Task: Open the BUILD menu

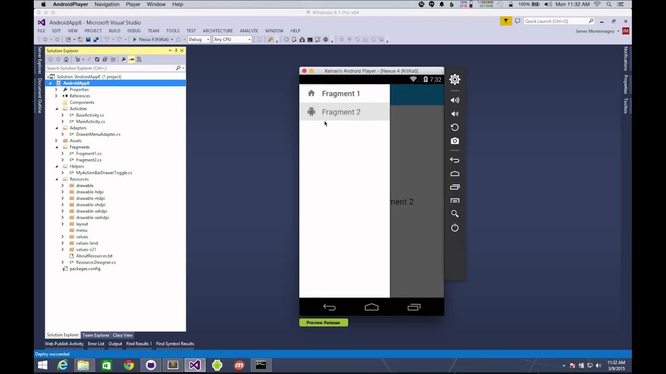Action: [114, 31]
